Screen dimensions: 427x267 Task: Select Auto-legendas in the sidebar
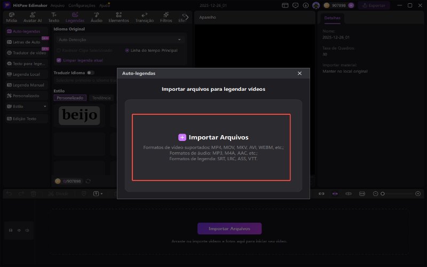26,32
